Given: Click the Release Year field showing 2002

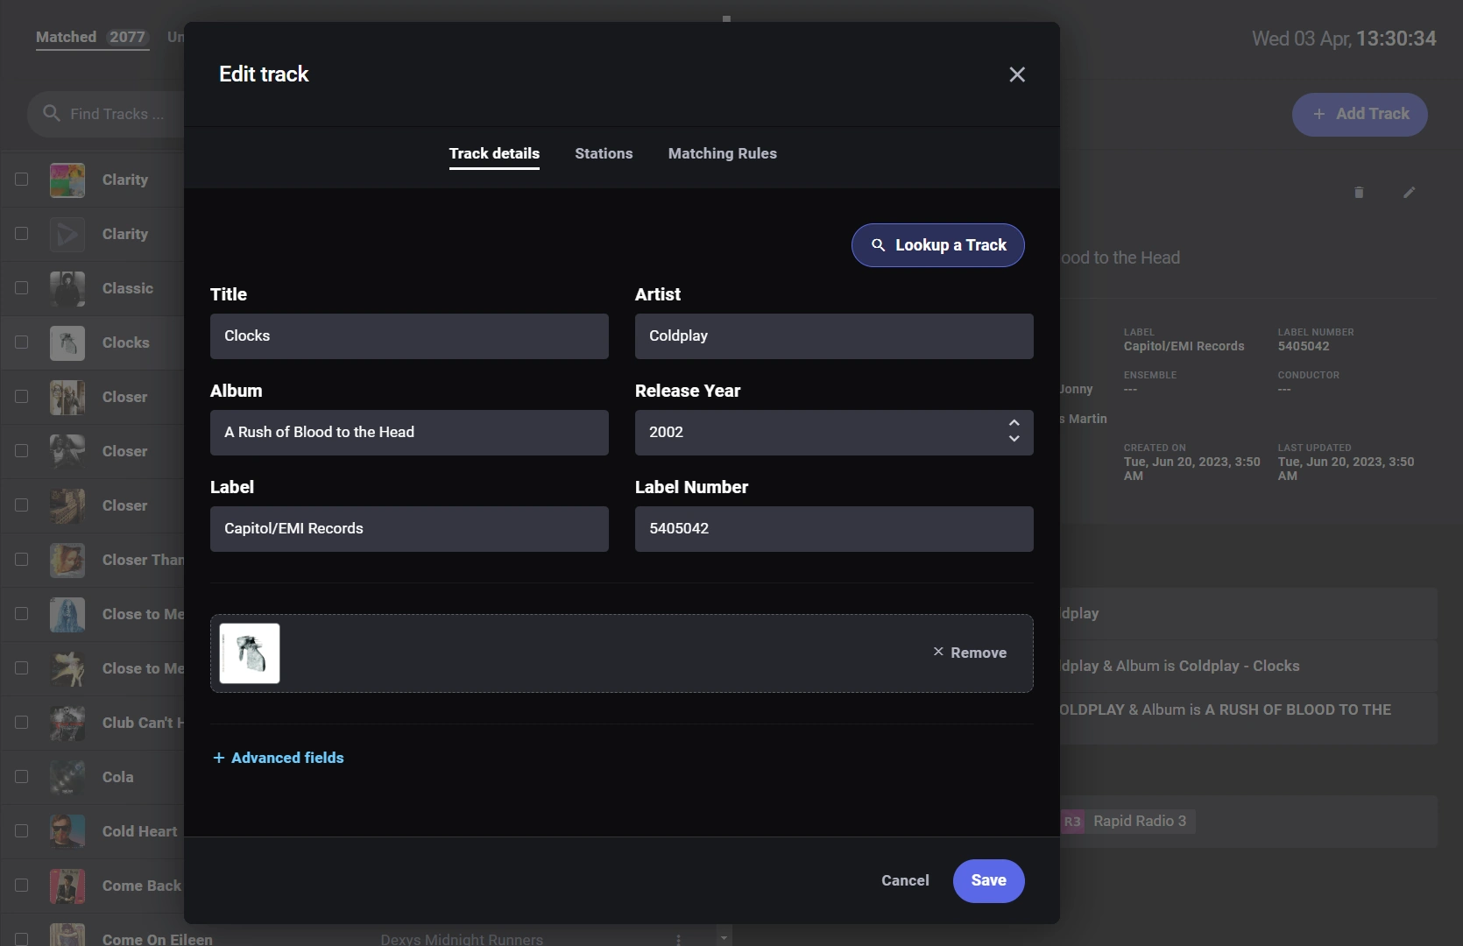Looking at the screenshot, I should click(x=834, y=433).
